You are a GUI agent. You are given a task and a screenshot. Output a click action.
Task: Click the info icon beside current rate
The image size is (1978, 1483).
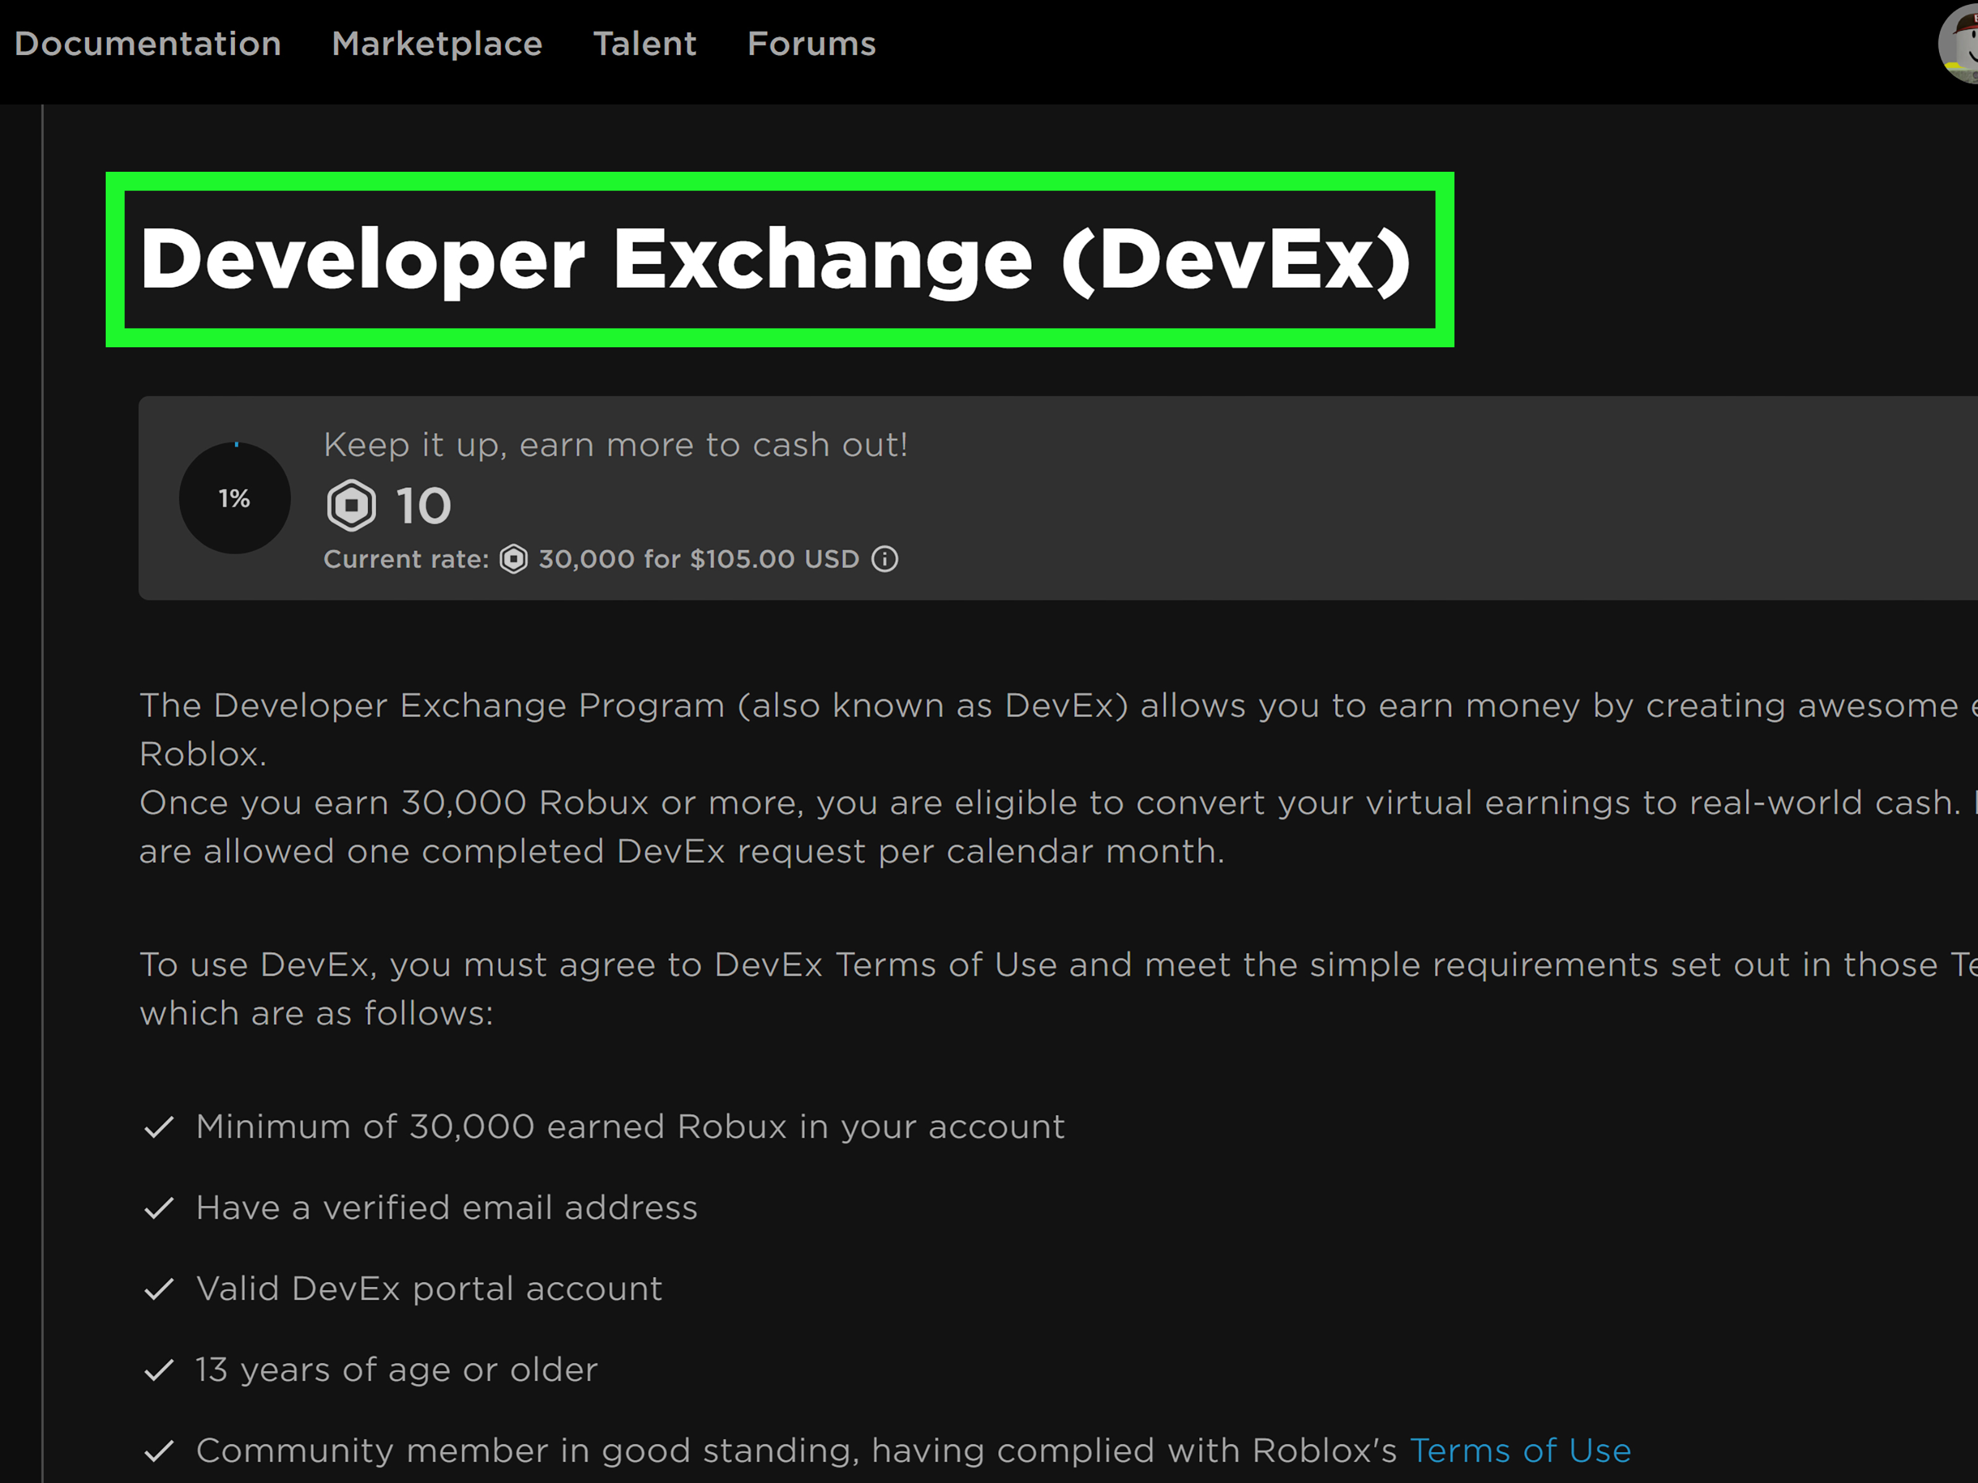885,559
